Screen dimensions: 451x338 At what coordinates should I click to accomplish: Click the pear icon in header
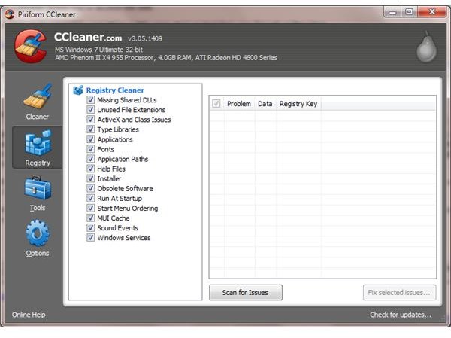426,47
